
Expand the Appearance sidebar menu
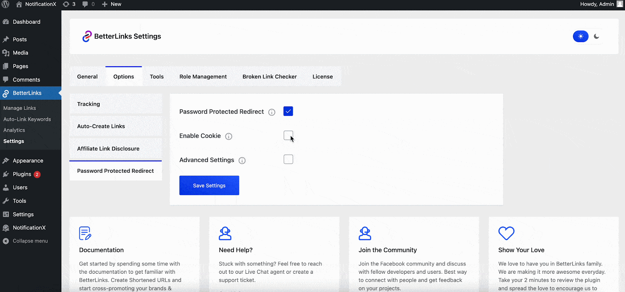[27, 160]
